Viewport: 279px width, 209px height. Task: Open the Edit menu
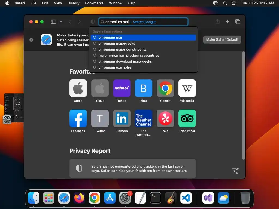click(45, 3)
